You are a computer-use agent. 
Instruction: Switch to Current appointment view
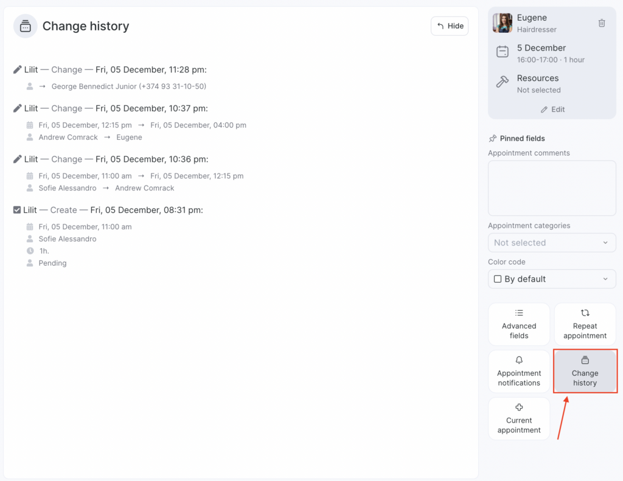(519, 419)
